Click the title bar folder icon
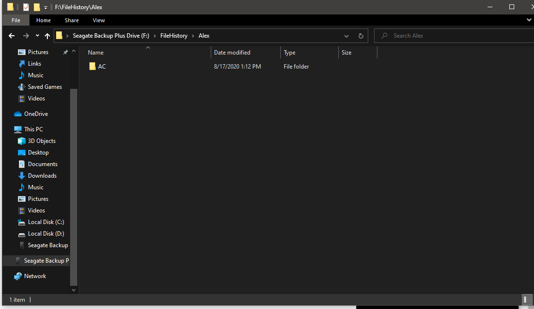Viewport: 534px width, 309px height. click(10, 7)
